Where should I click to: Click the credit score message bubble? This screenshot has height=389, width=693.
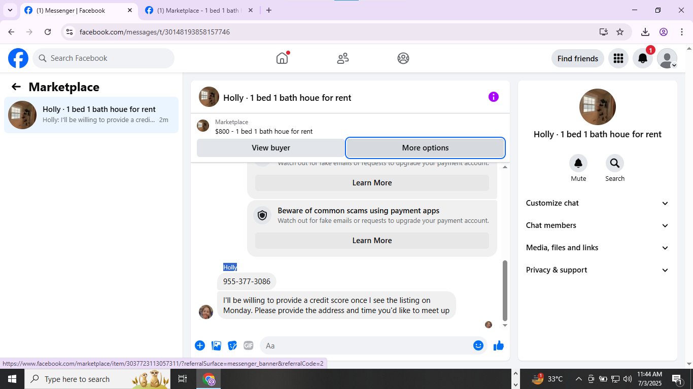[x=336, y=305]
